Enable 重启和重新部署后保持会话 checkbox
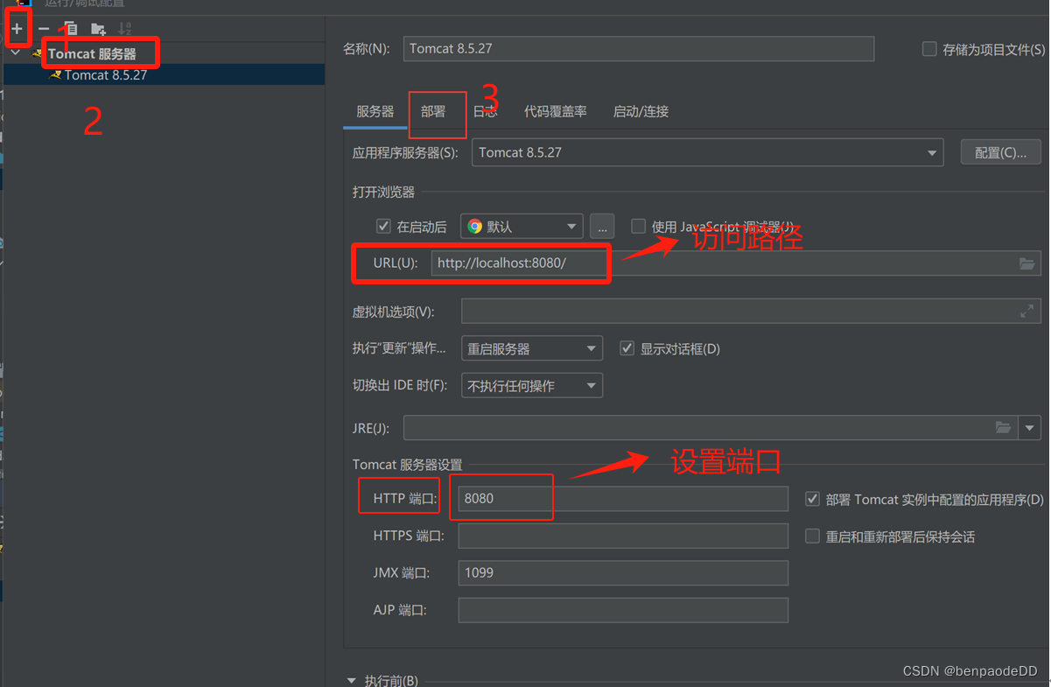Screen dimensions: 1051x687 [812, 536]
